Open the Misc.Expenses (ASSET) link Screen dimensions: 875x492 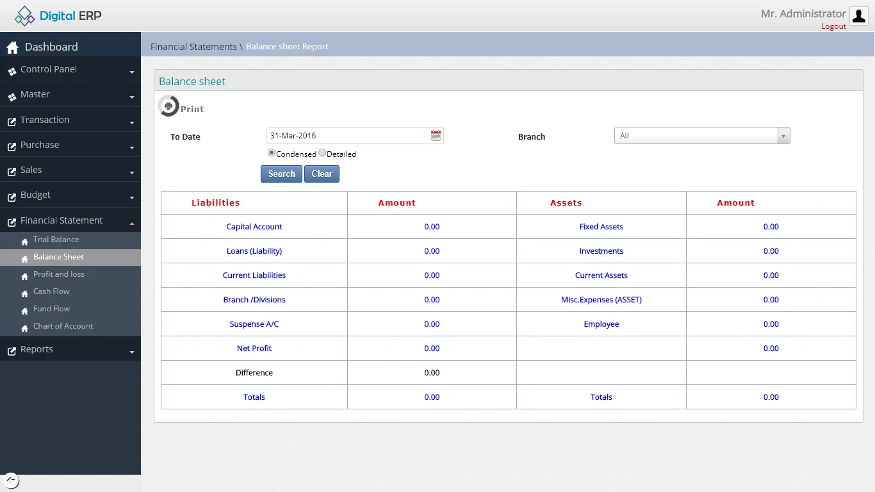coord(601,300)
